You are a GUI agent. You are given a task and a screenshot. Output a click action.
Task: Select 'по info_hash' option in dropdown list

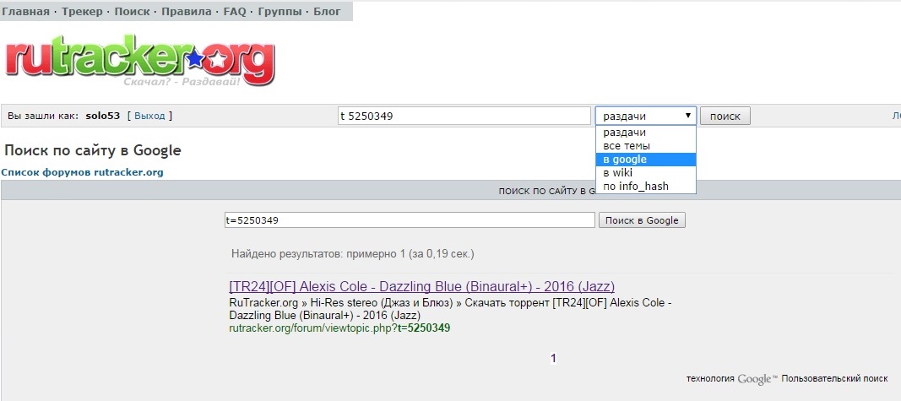click(646, 186)
